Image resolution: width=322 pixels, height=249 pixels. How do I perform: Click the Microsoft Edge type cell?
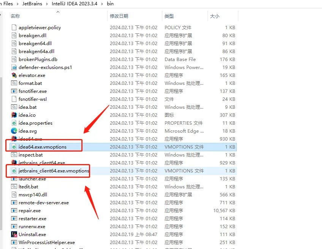point(184,131)
